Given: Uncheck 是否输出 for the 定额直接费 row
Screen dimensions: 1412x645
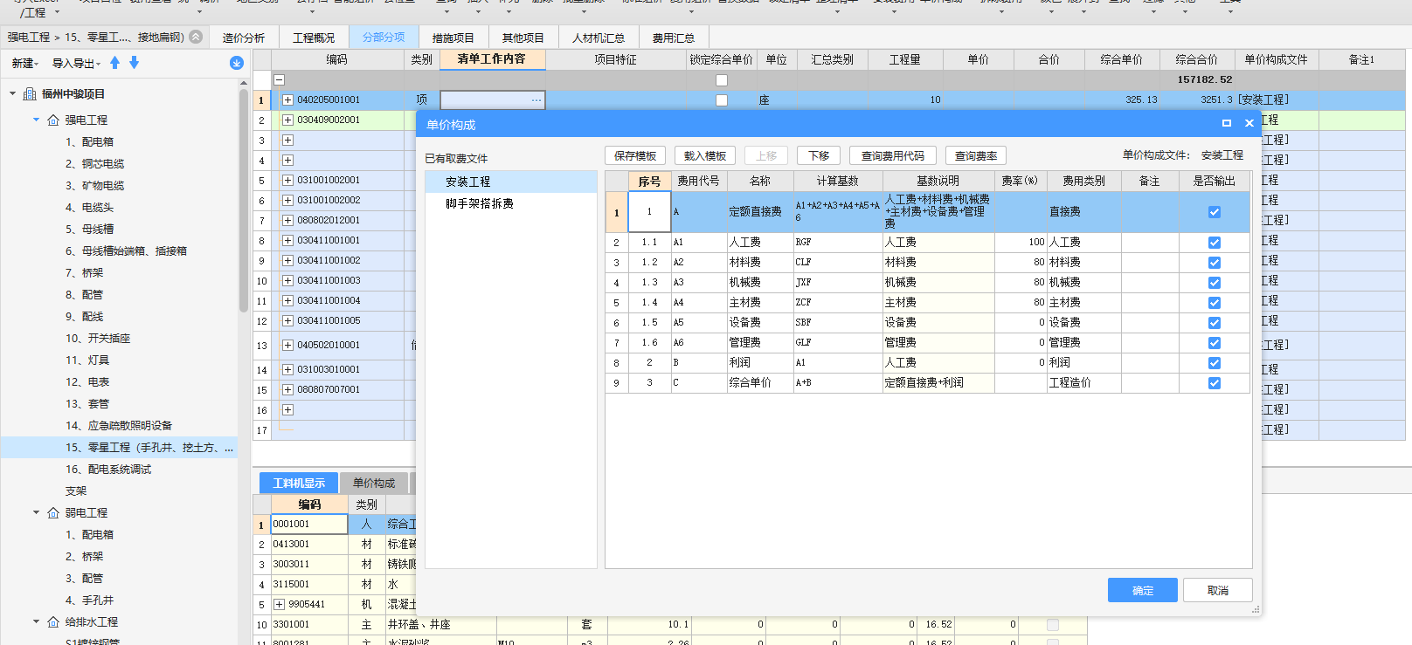Looking at the screenshot, I should click(x=1215, y=212).
